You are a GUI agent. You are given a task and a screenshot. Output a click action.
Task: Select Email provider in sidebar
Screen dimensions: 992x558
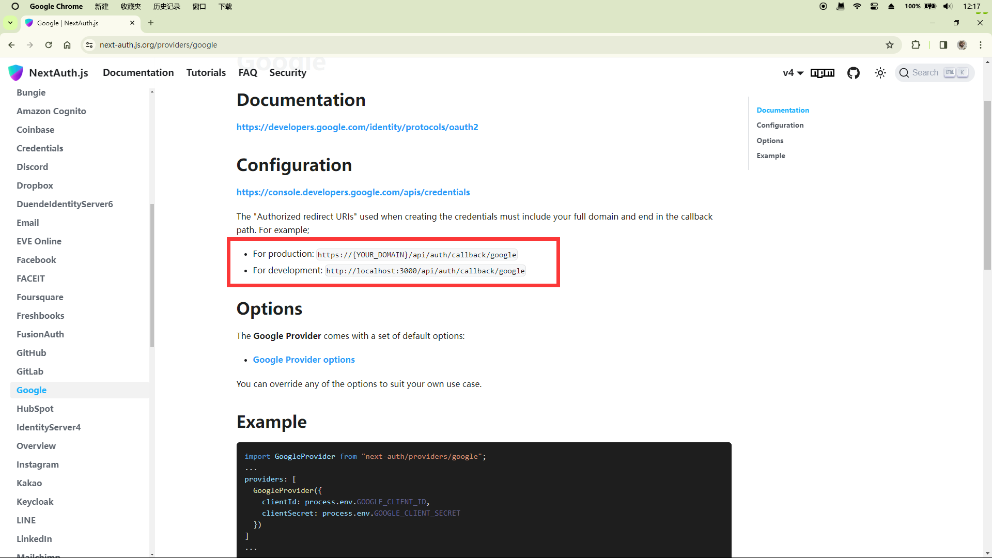pos(27,223)
